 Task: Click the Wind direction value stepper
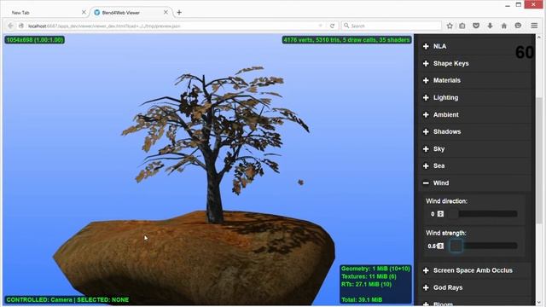440,214
